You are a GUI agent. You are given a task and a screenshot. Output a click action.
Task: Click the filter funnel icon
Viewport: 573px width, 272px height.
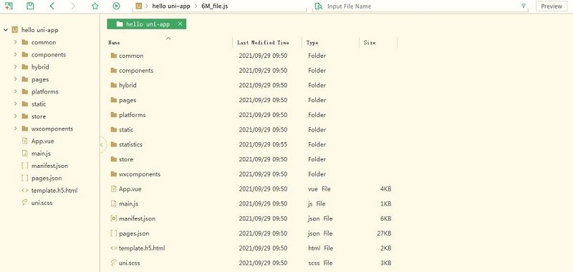coord(524,6)
